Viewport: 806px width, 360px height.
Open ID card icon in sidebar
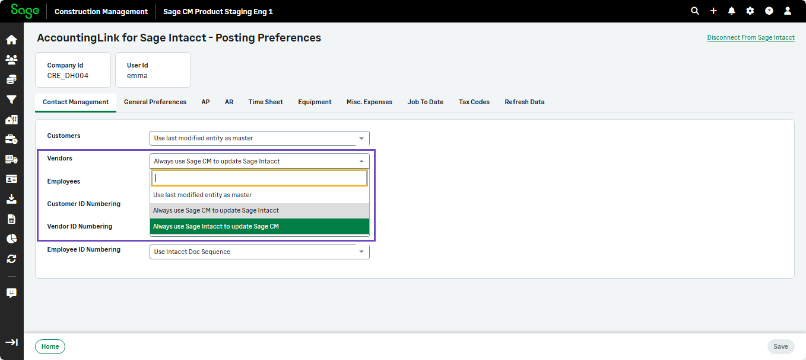coord(11,179)
